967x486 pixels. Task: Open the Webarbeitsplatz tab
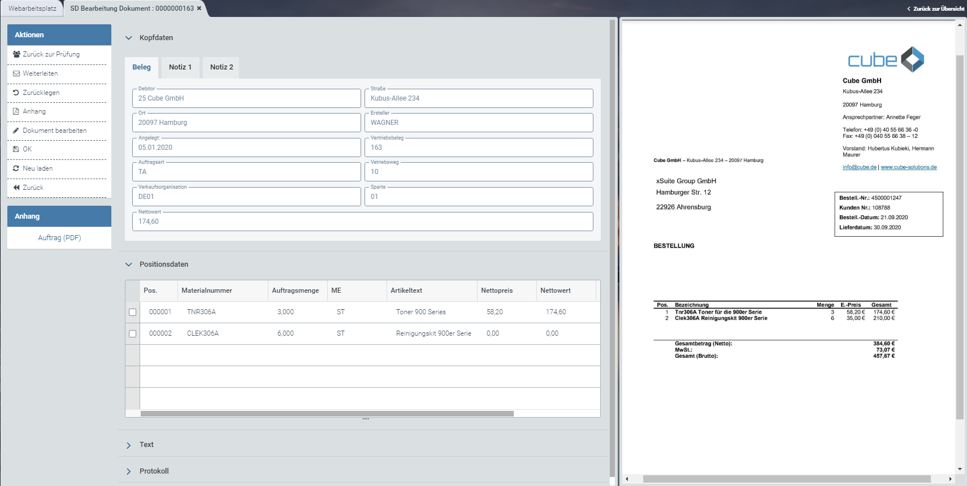point(32,8)
